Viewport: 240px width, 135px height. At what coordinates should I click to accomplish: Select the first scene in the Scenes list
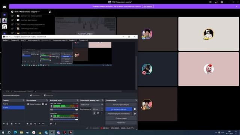point(13,104)
